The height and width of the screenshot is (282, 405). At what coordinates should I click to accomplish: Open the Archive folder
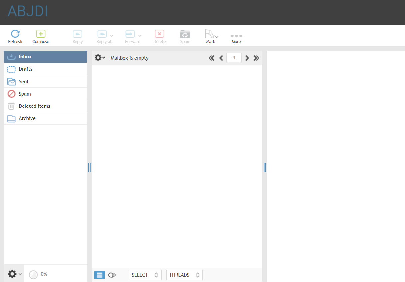(46, 118)
